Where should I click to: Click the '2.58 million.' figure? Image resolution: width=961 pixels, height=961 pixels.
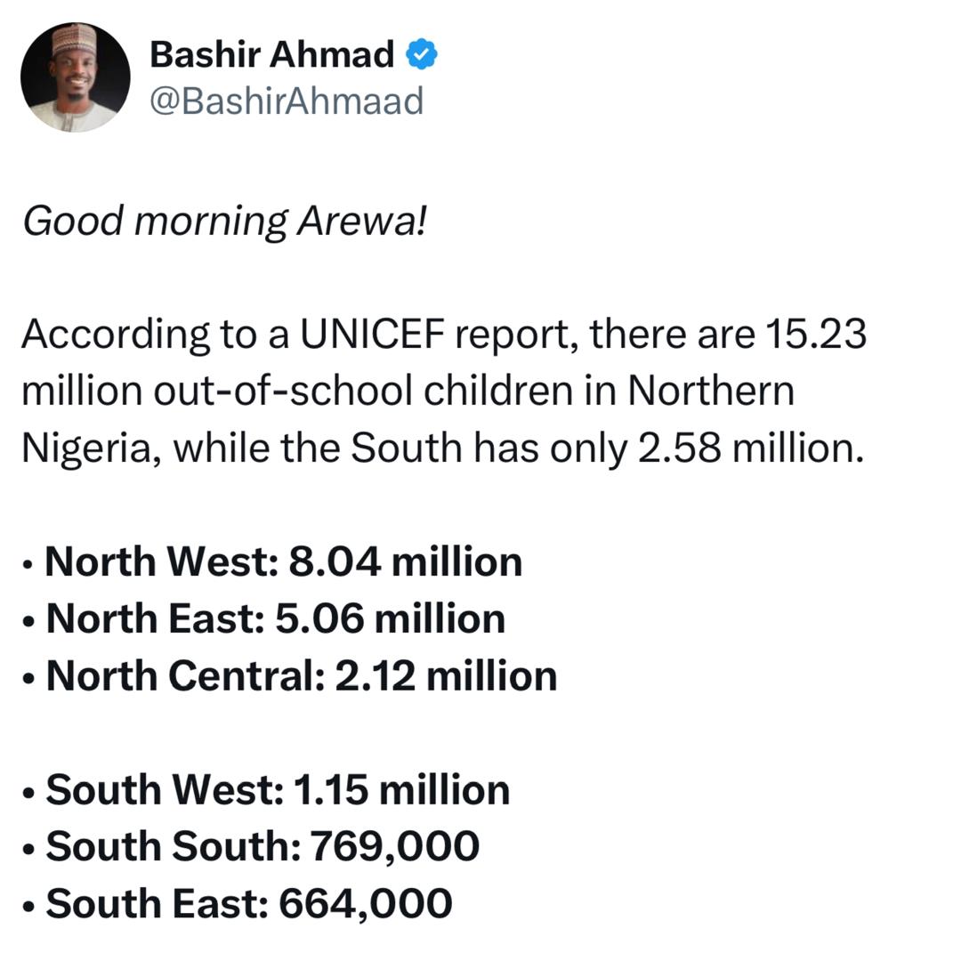(751, 448)
